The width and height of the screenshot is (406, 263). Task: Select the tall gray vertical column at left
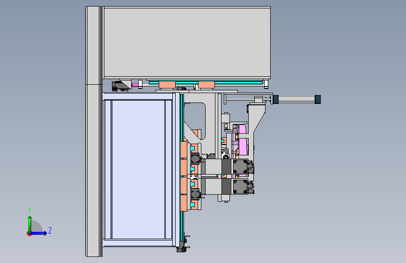point(93,131)
